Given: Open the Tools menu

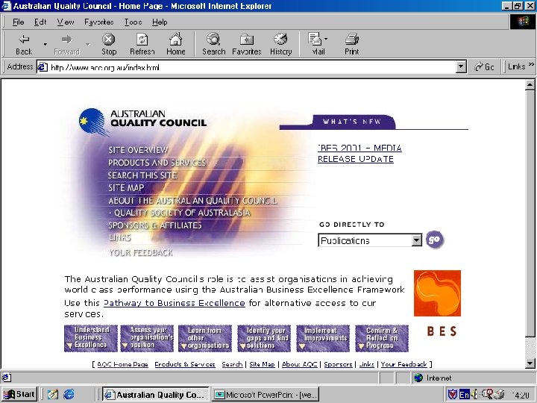Looking at the screenshot, I should pyautogui.click(x=133, y=22).
